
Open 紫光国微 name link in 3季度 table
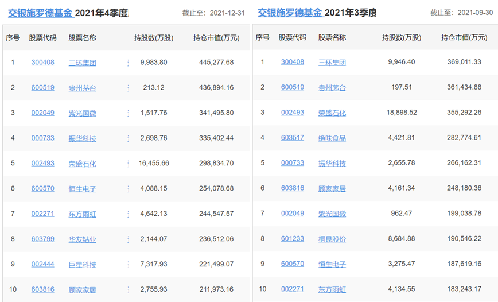point(332,214)
